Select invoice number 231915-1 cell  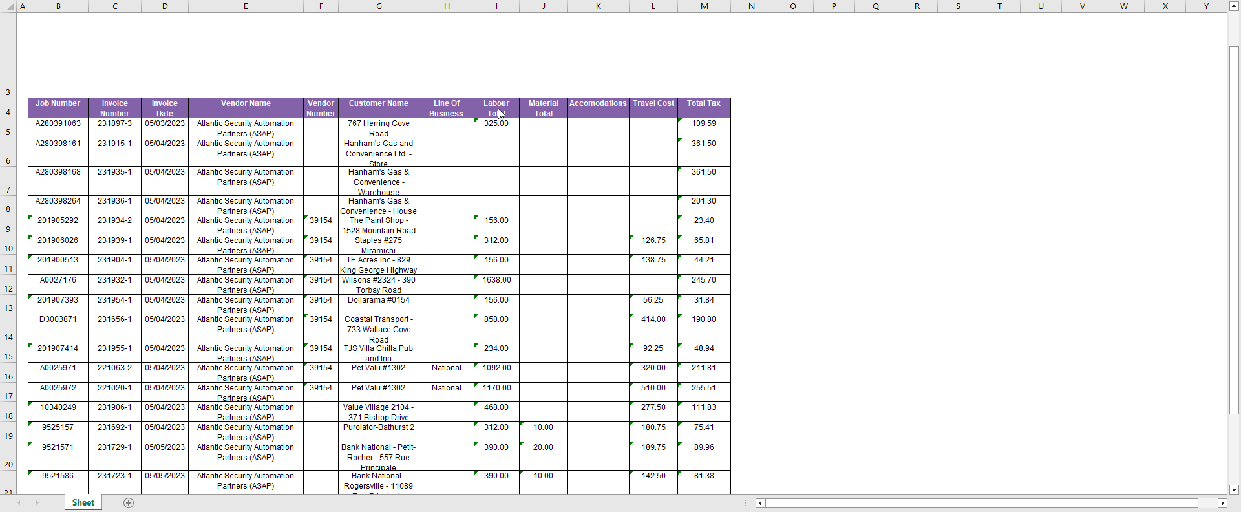[x=115, y=153]
